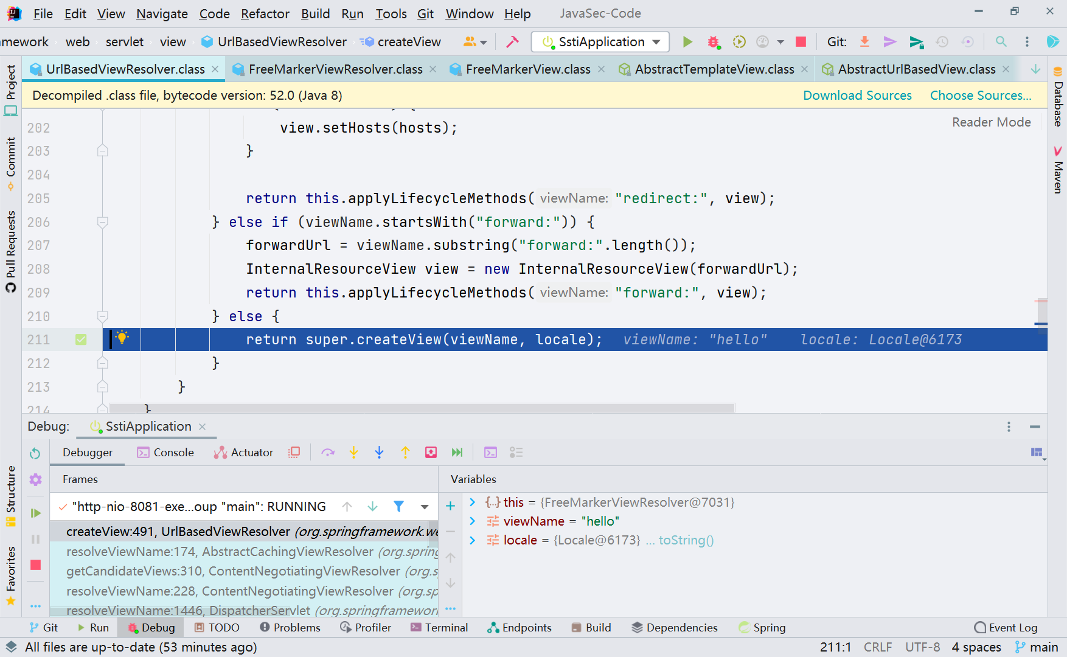Open Evaluate Expression icon

pyautogui.click(x=490, y=453)
